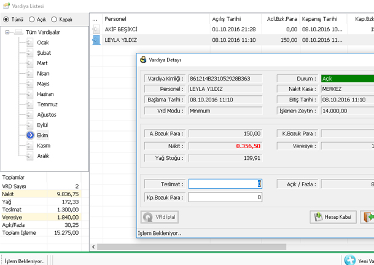Click the blue arrow icon beside Ekim
374x265 pixels.
(30, 135)
